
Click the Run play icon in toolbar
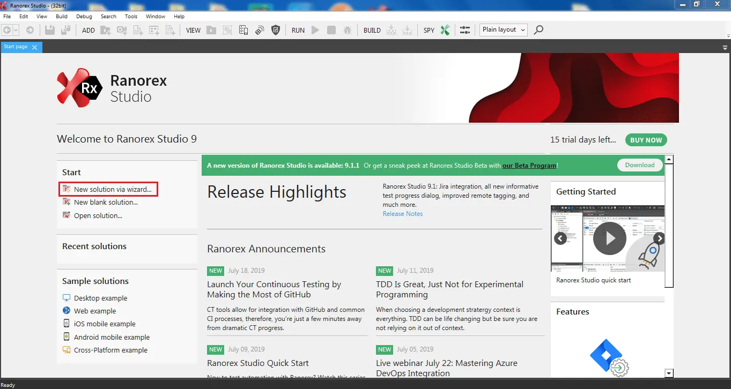click(315, 31)
